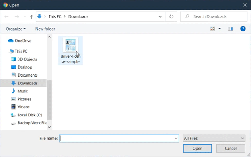This screenshot has height=157, width=251.
Task: Click New folder in toolbar
Action: [45, 29]
